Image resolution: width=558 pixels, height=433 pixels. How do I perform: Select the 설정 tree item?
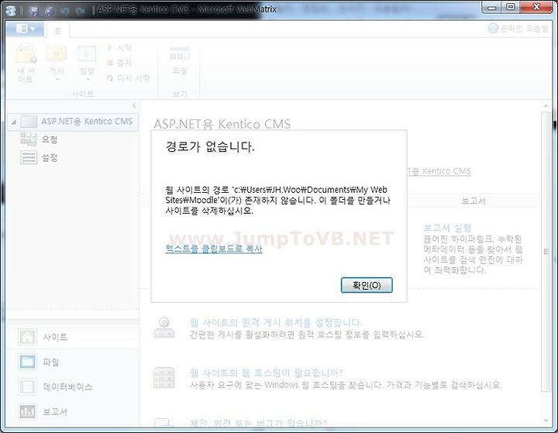pos(49,157)
